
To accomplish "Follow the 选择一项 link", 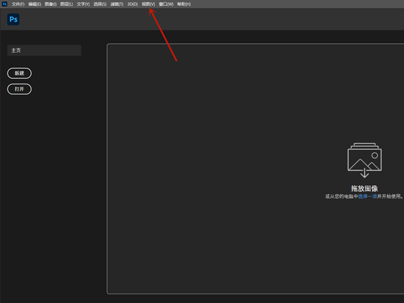I will coord(368,197).
